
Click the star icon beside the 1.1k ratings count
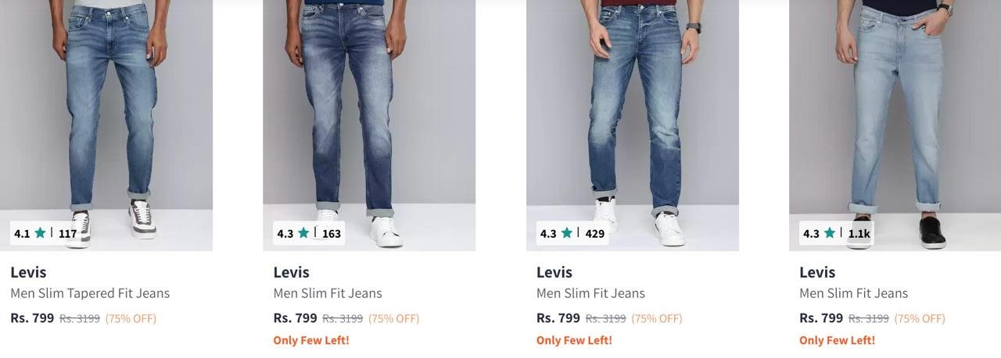pos(830,232)
